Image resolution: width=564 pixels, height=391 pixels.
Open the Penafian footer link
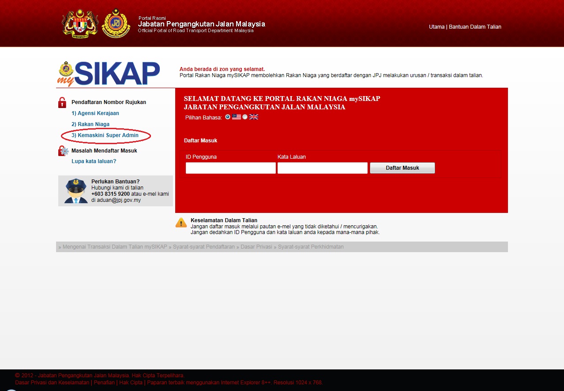coord(104,383)
